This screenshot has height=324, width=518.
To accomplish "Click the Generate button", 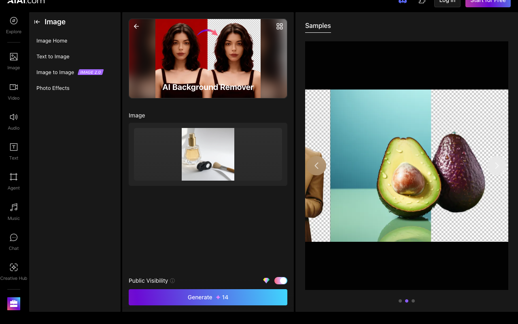I will [208, 297].
